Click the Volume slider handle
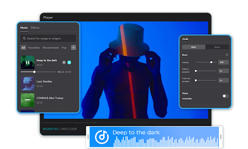Viewport: 248px width, 149px height. coord(211,62)
